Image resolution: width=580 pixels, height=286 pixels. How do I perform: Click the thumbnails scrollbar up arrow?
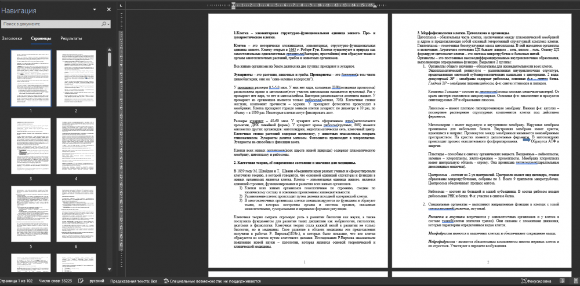click(109, 49)
